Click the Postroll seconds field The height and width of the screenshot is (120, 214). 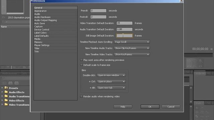[x=98, y=17]
